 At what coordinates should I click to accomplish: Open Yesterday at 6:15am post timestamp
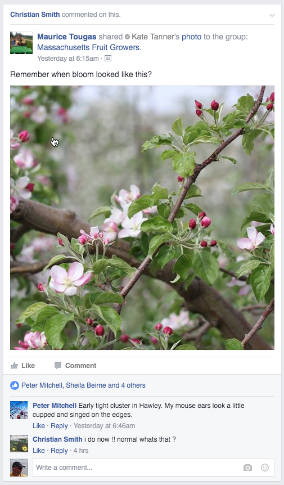click(68, 59)
